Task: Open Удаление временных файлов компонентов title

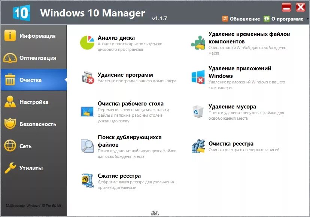Action: point(249,38)
